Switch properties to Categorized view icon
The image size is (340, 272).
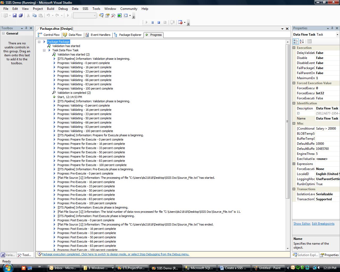click(295, 41)
